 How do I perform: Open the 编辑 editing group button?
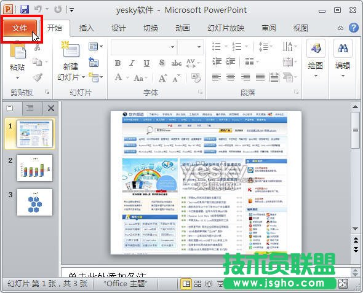click(x=343, y=59)
